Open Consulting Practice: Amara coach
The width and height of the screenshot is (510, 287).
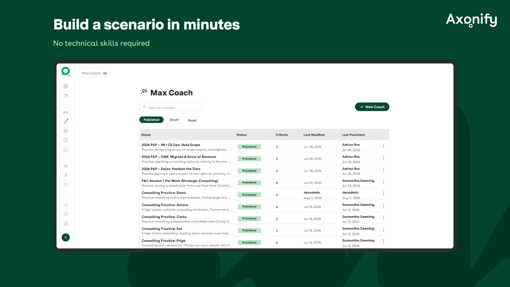pyautogui.click(x=165, y=205)
